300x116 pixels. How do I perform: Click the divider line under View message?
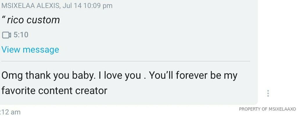(125, 61)
